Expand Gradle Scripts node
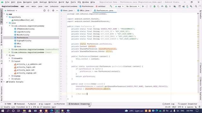This screenshot has width=202, height=113. coord(4,82)
